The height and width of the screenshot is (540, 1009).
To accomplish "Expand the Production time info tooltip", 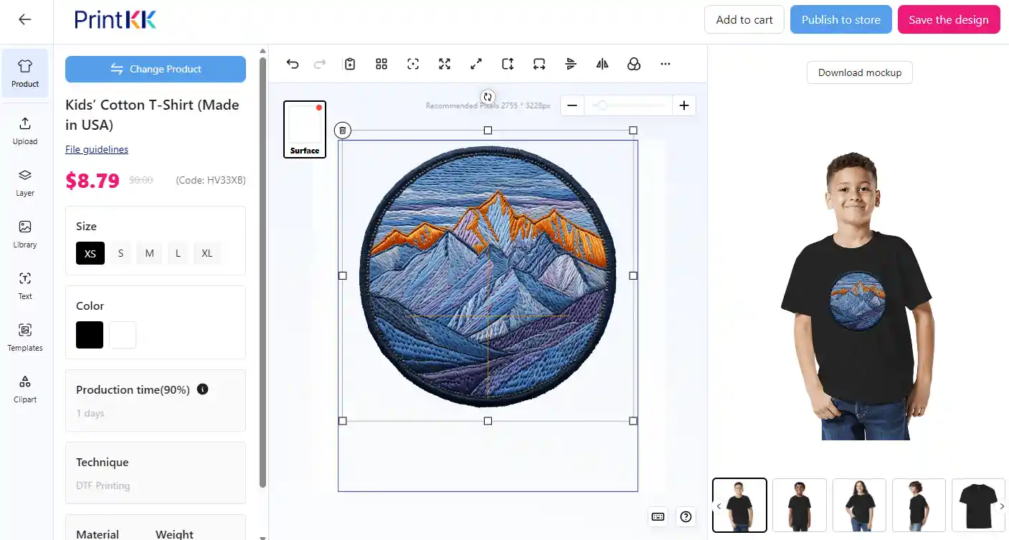I will (202, 389).
